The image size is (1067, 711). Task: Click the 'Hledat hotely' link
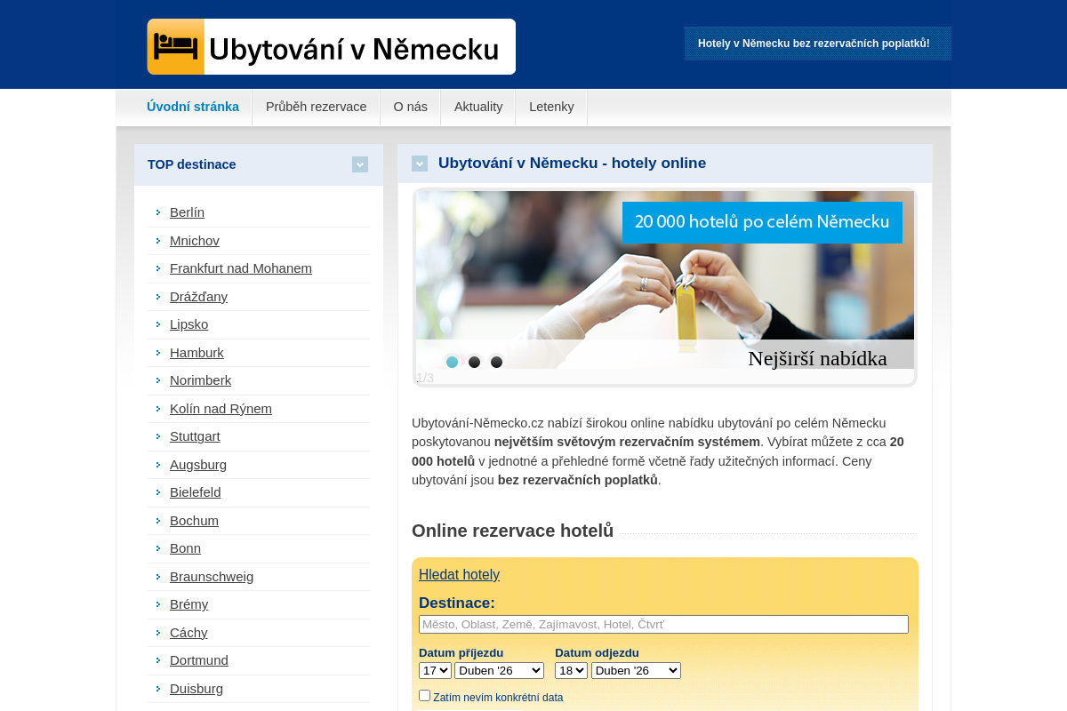pos(459,574)
